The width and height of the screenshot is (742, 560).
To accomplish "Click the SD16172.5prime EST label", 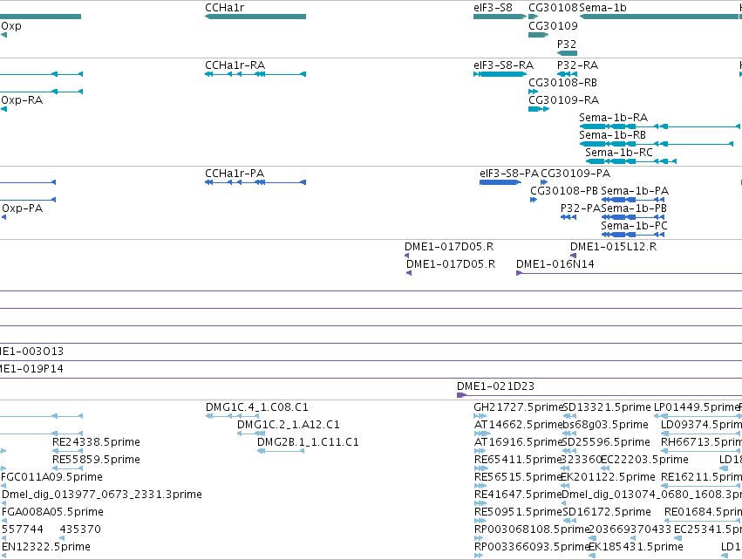I will point(606,512).
